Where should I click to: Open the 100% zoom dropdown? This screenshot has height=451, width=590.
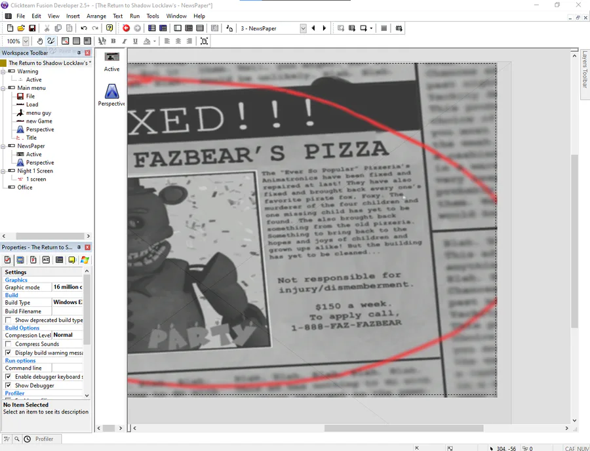click(x=26, y=41)
